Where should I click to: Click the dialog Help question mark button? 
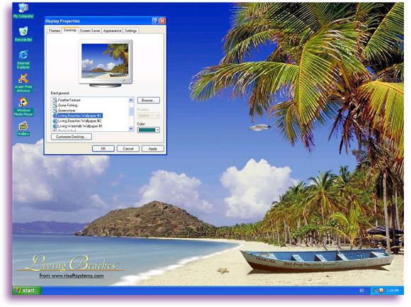coord(155,21)
